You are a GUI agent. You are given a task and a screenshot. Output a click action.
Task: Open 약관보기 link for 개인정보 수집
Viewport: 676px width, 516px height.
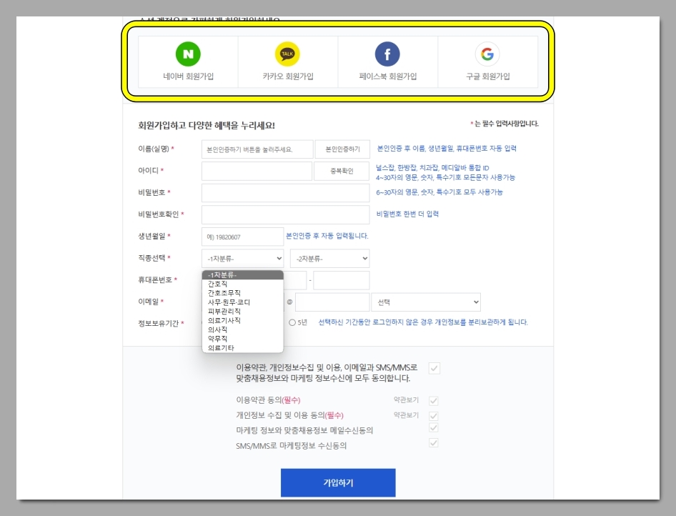406,415
